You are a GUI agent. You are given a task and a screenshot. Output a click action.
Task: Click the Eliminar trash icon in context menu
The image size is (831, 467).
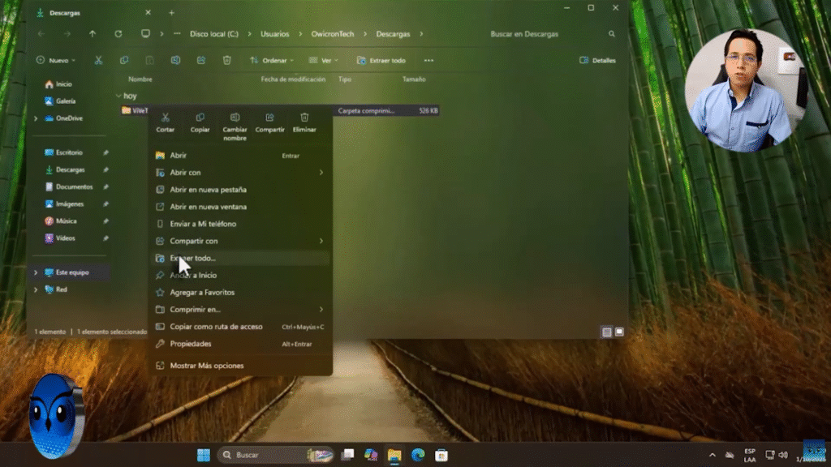pyautogui.click(x=304, y=118)
